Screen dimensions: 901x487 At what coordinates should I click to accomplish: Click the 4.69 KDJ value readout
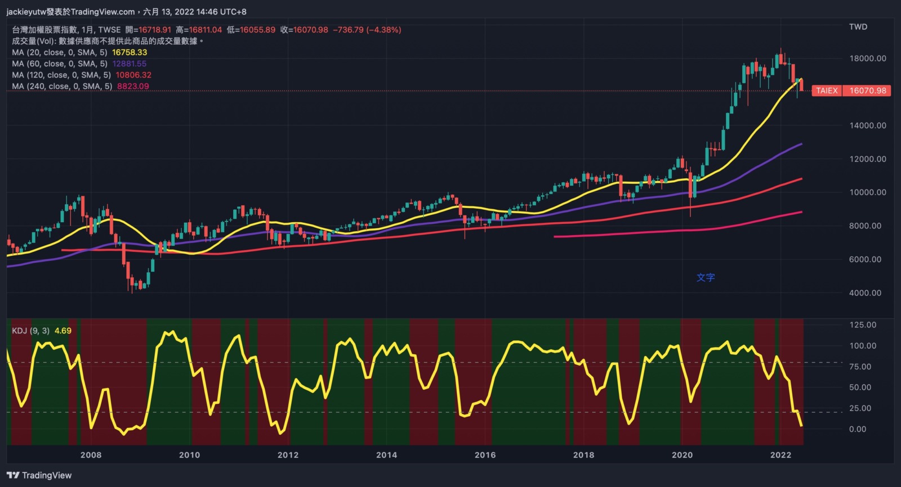pyautogui.click(x=63, y=331)
